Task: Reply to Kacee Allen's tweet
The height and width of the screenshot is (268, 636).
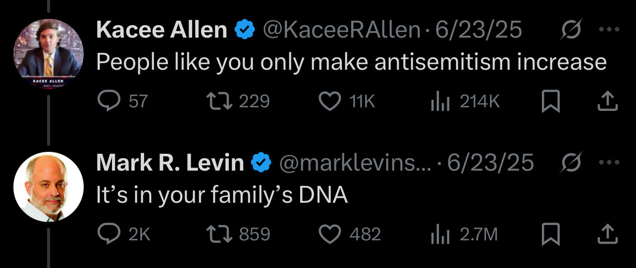Action: click(106, 101)
